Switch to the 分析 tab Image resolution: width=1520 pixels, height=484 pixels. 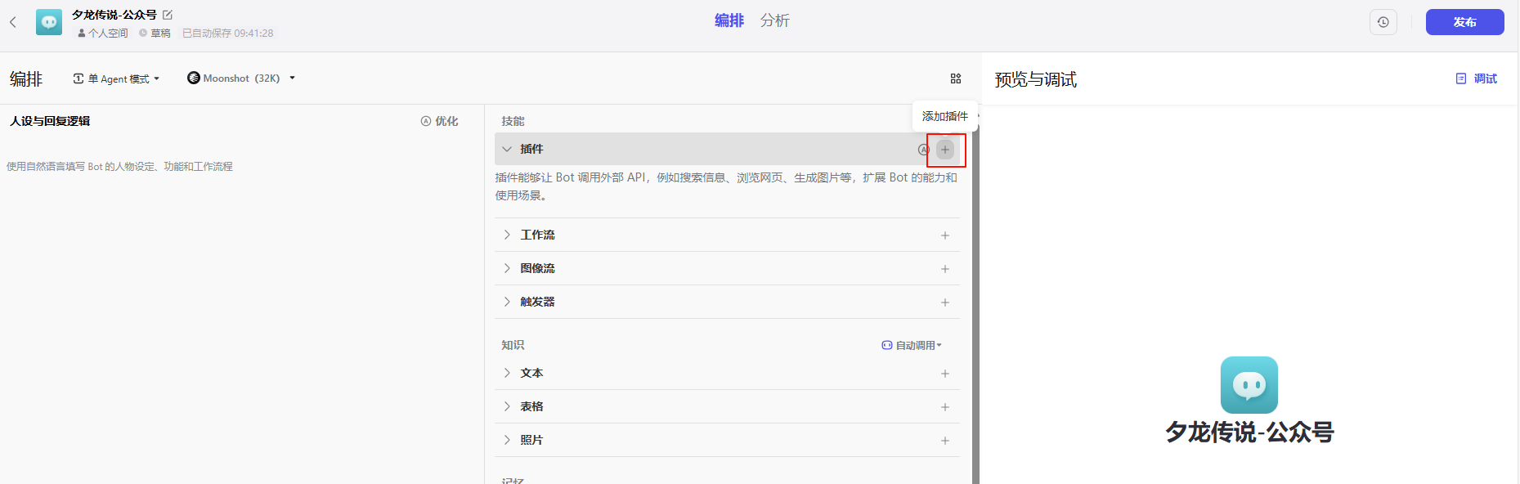point(774,20)
